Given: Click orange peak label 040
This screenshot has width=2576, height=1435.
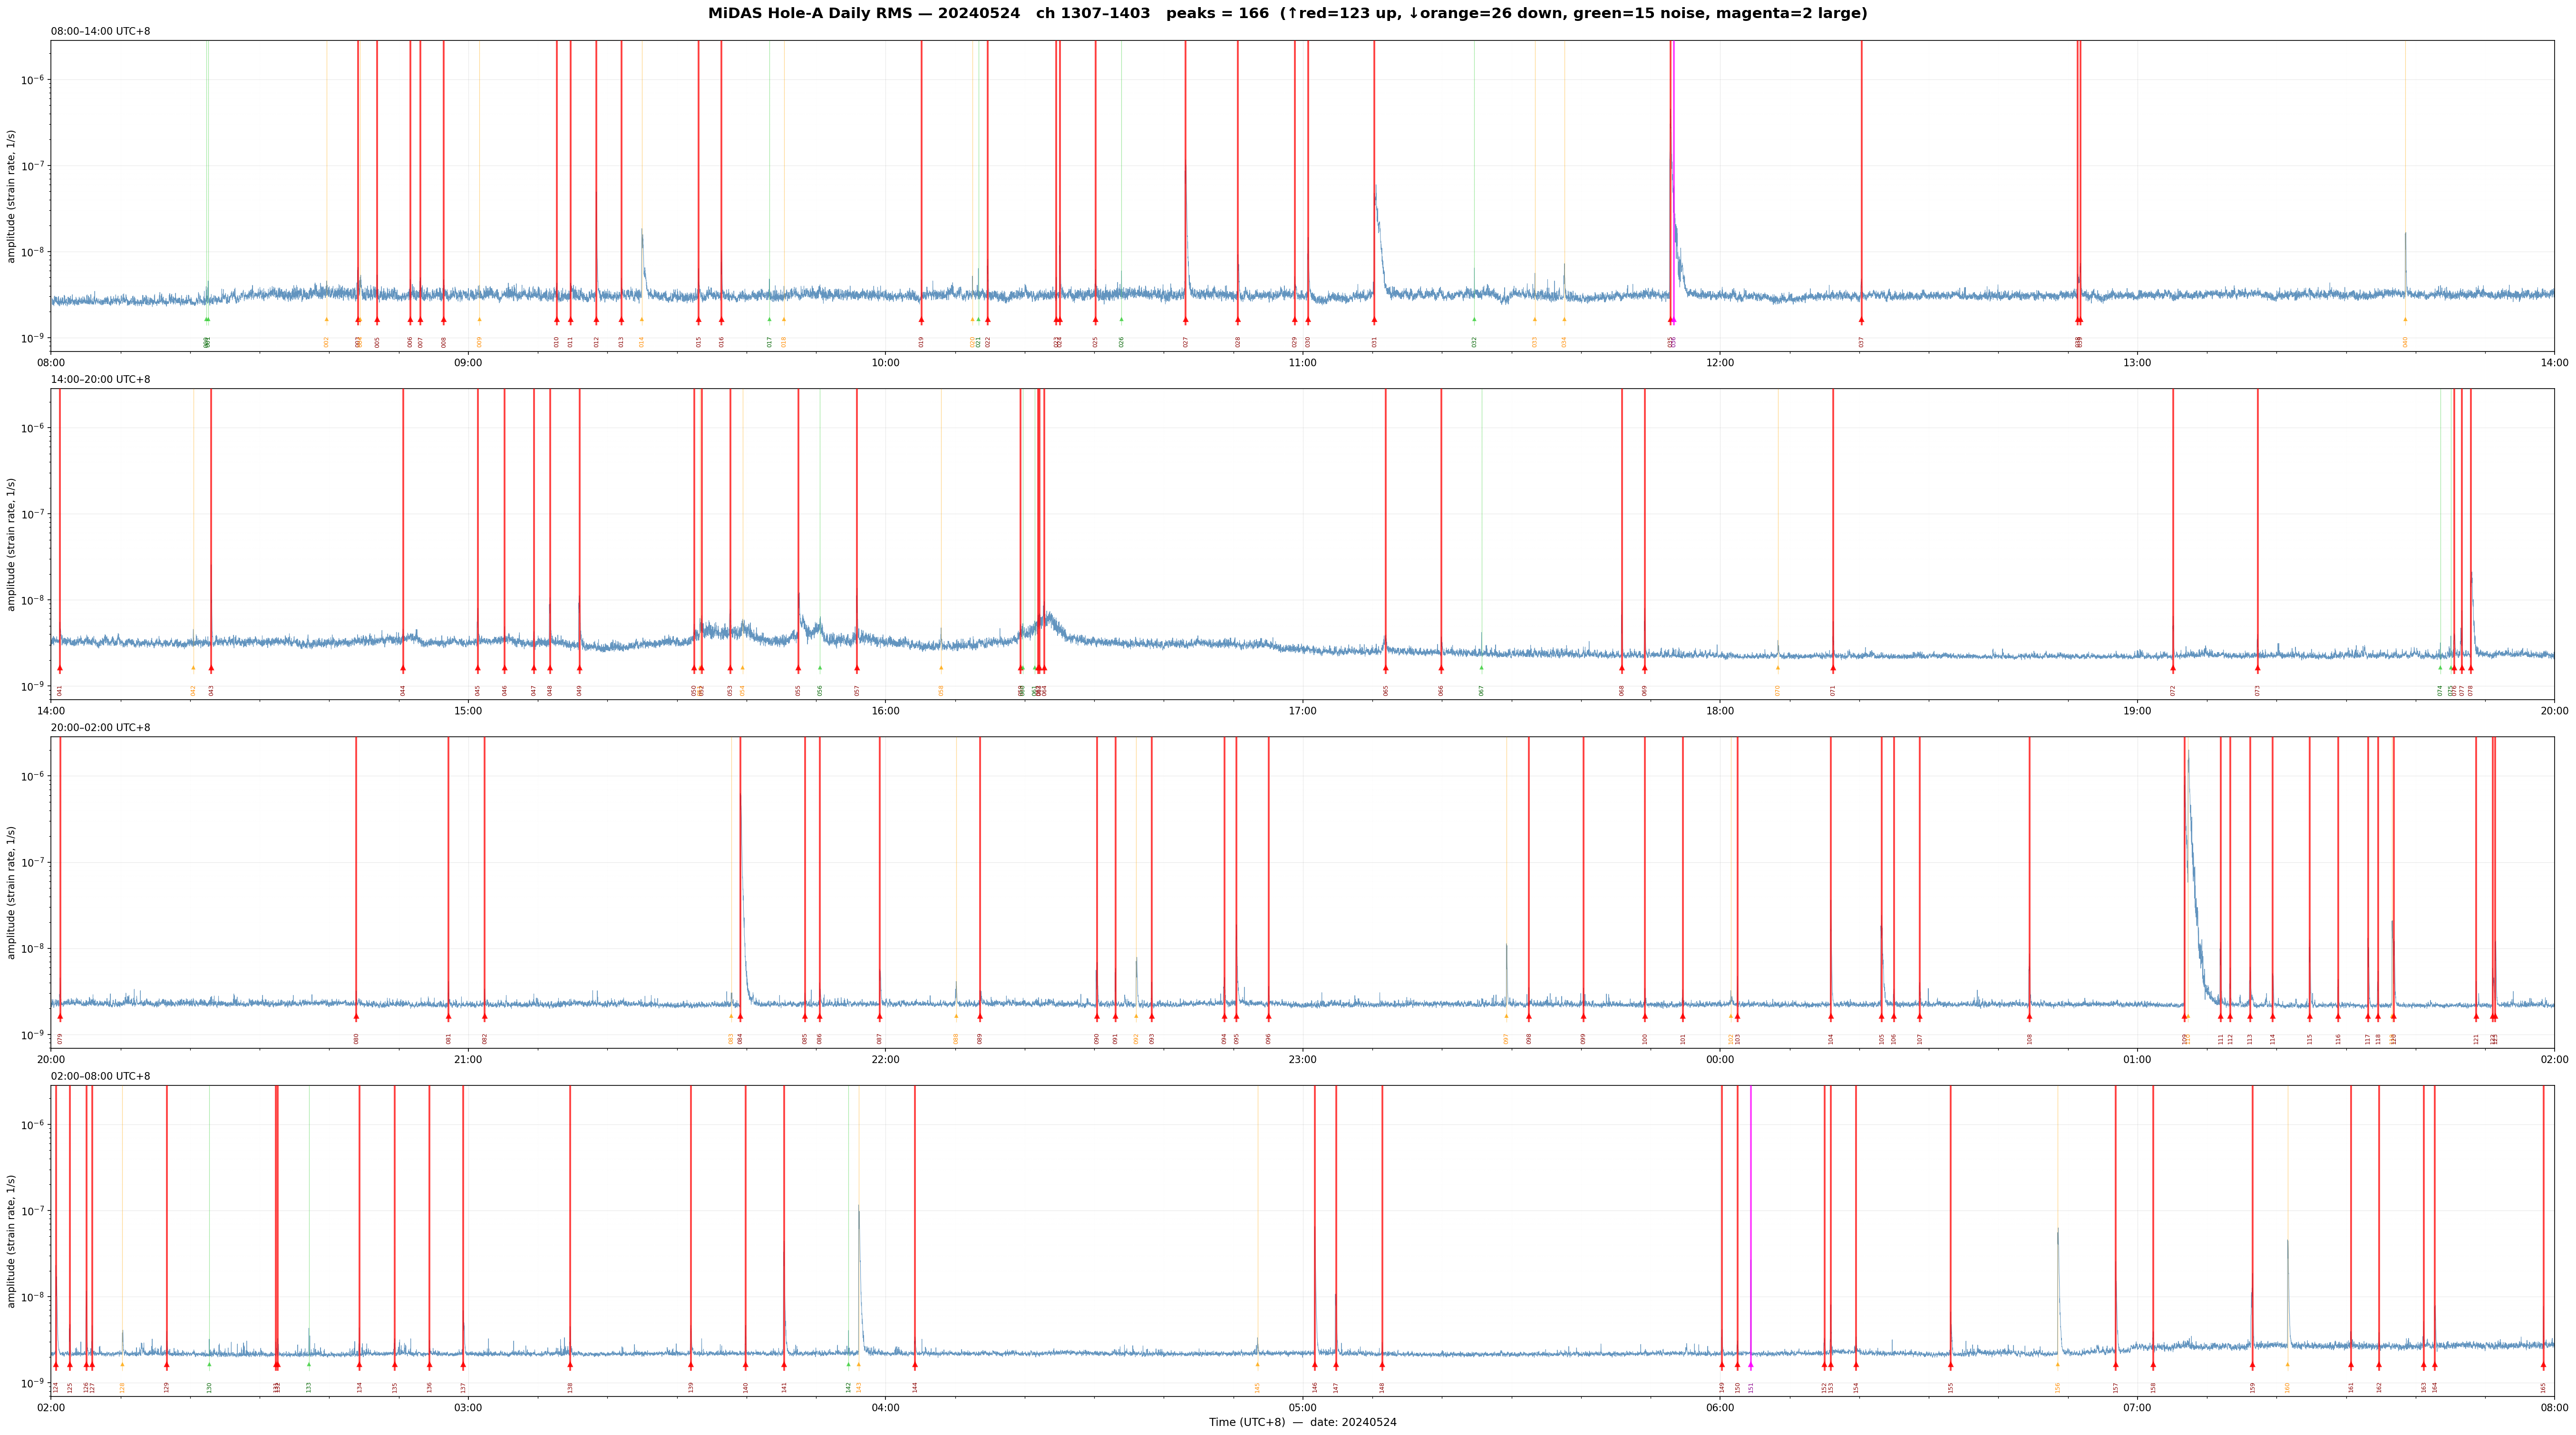Looking at the screenshot, I should click(2406, 342).
